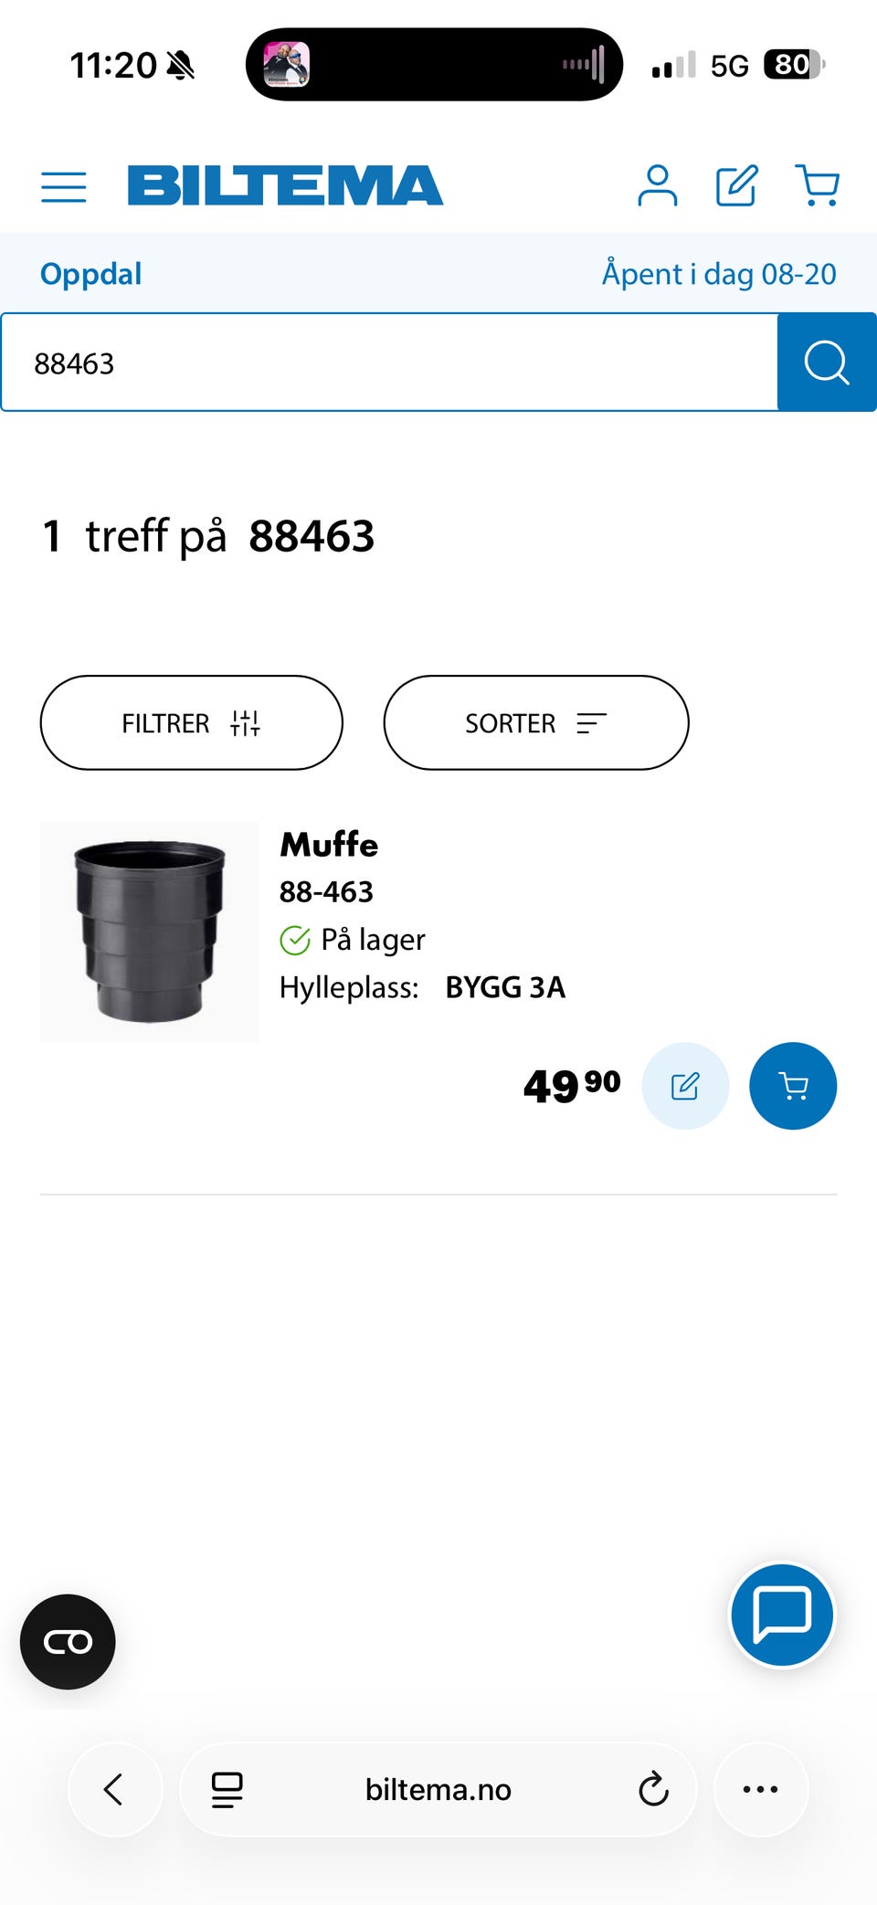Reload page with the refresh arrow
The width and height of the screenshot is (877, 1905).
coord(653,1789)
